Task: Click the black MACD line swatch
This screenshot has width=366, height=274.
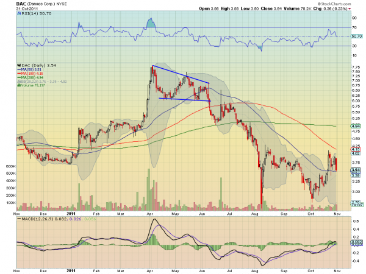Action: click(x=19, y=219)
